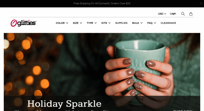Click the free shipping announcement text
Viewport: 204px width, 111px height.
click(x=102, y=3)
